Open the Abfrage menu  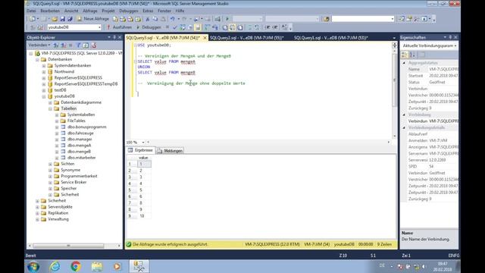click(x=90, y=11)
